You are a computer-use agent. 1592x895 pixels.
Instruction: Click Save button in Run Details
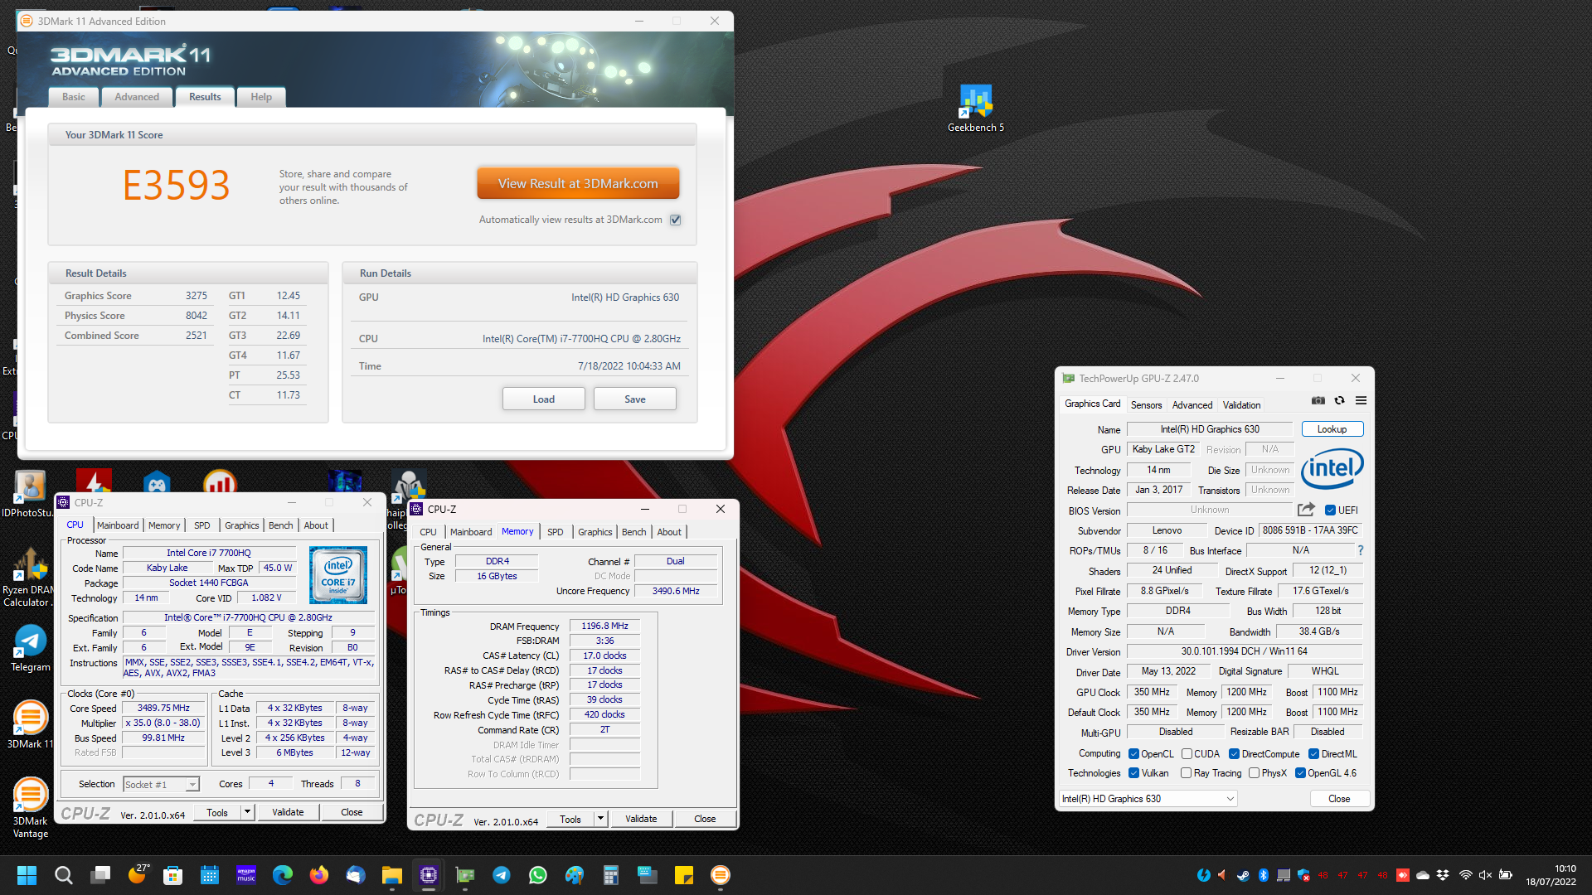click(x=635, y=399)
